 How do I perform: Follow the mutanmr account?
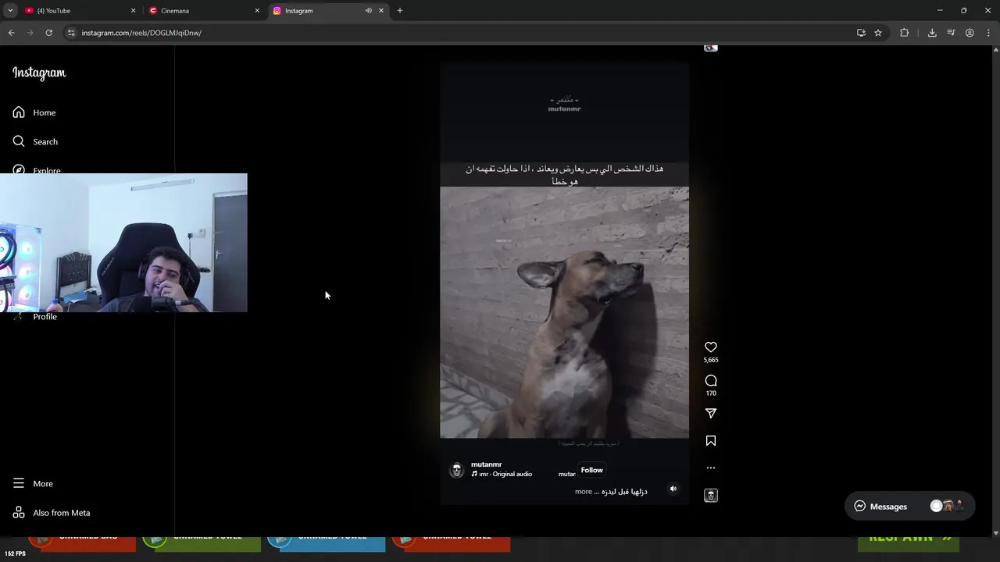[x=592, y=470]
